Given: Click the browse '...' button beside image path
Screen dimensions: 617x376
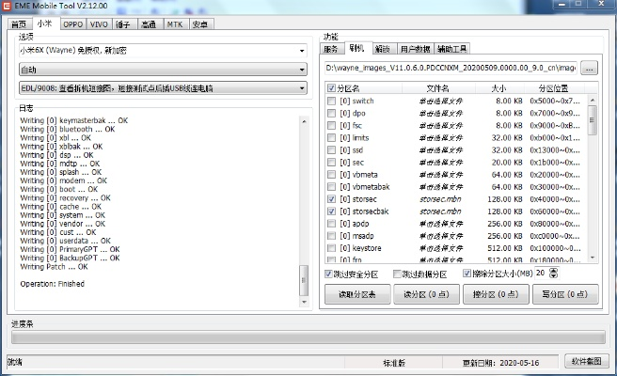Looking at the screenshot, I should [589, 68].
